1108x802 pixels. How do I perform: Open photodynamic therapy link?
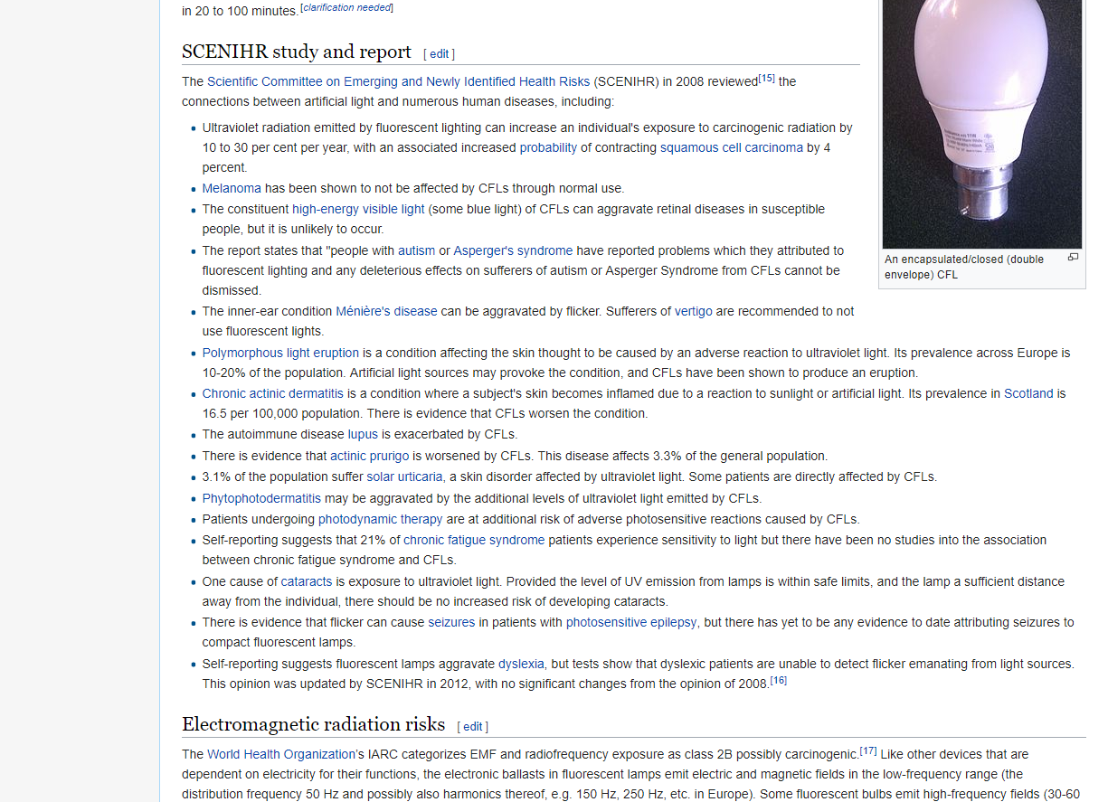(380, 519)
